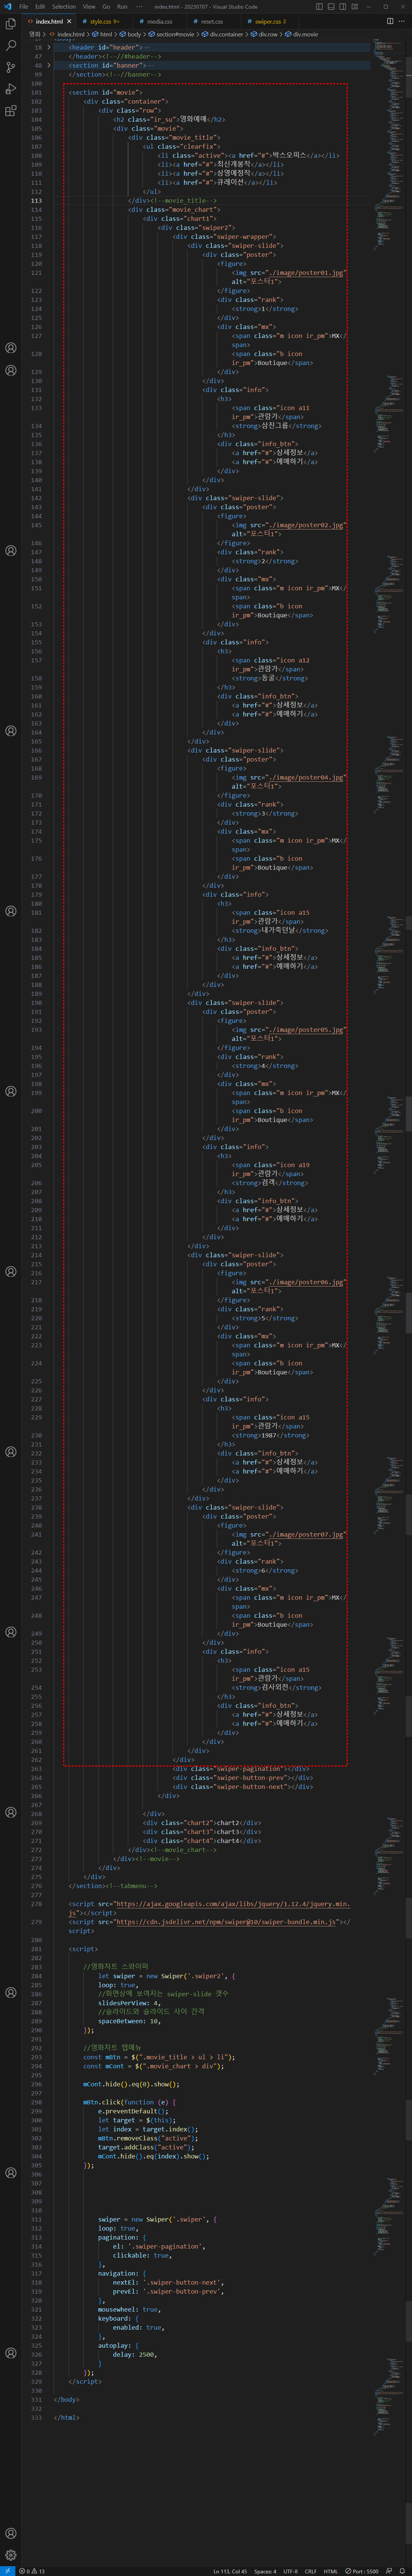Viewport: 412px width, 2576px height.
Task: Click the chart2 div code line
Action: pos(202,1823)
